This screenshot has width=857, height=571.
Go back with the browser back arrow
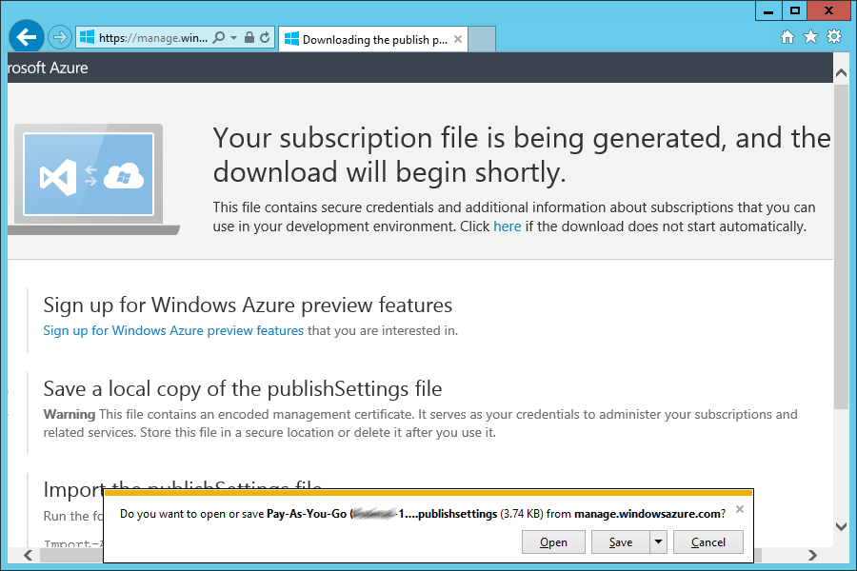click(27, 37)
